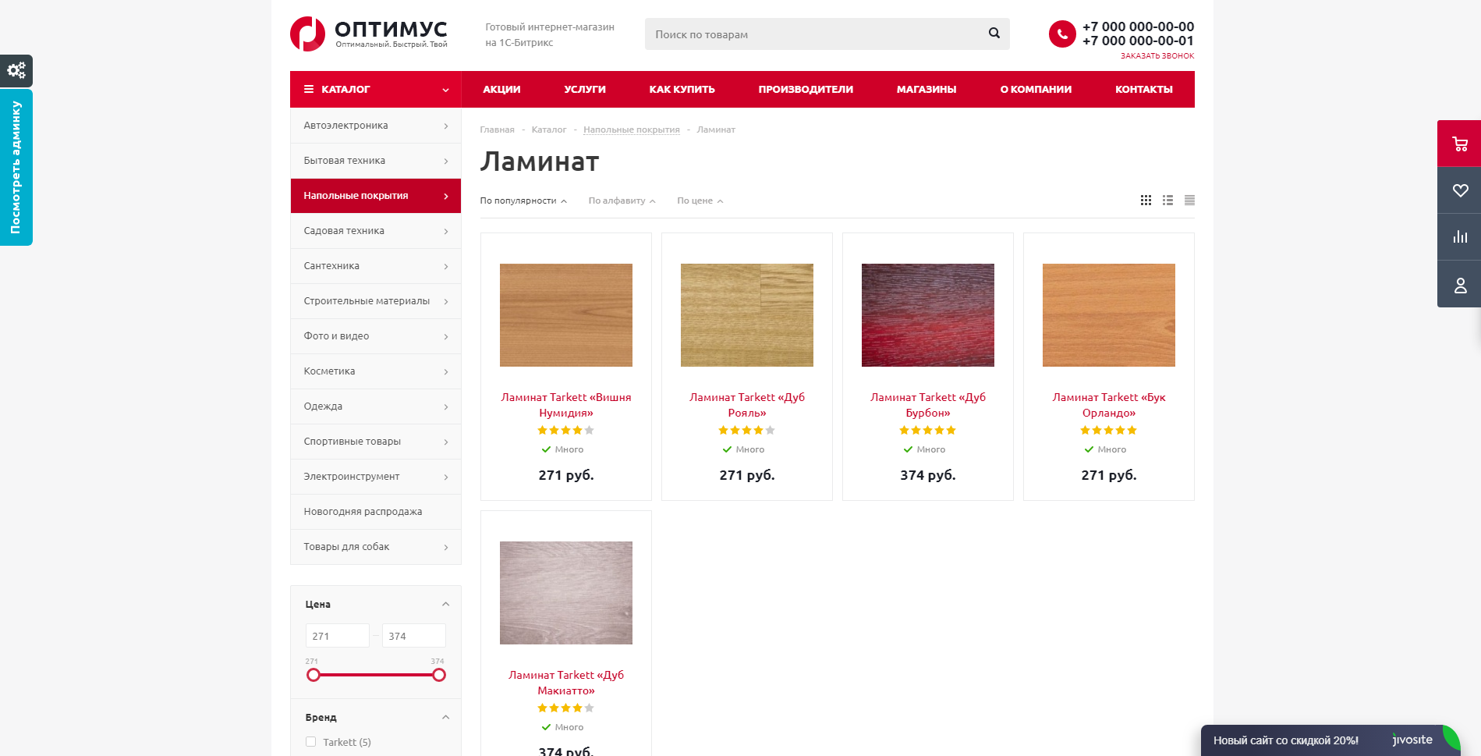Open Как купить menu item
This screenshot has width=1481, height=756.
point(682,89)
